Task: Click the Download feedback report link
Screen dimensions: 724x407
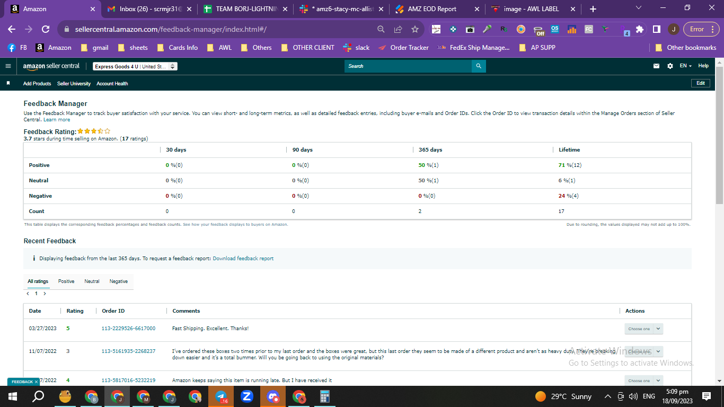Action: pos(243,259)
